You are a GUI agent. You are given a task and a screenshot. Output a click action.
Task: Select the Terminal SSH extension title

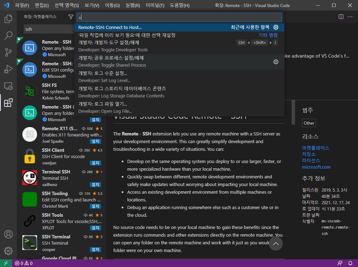click(56, 172)
